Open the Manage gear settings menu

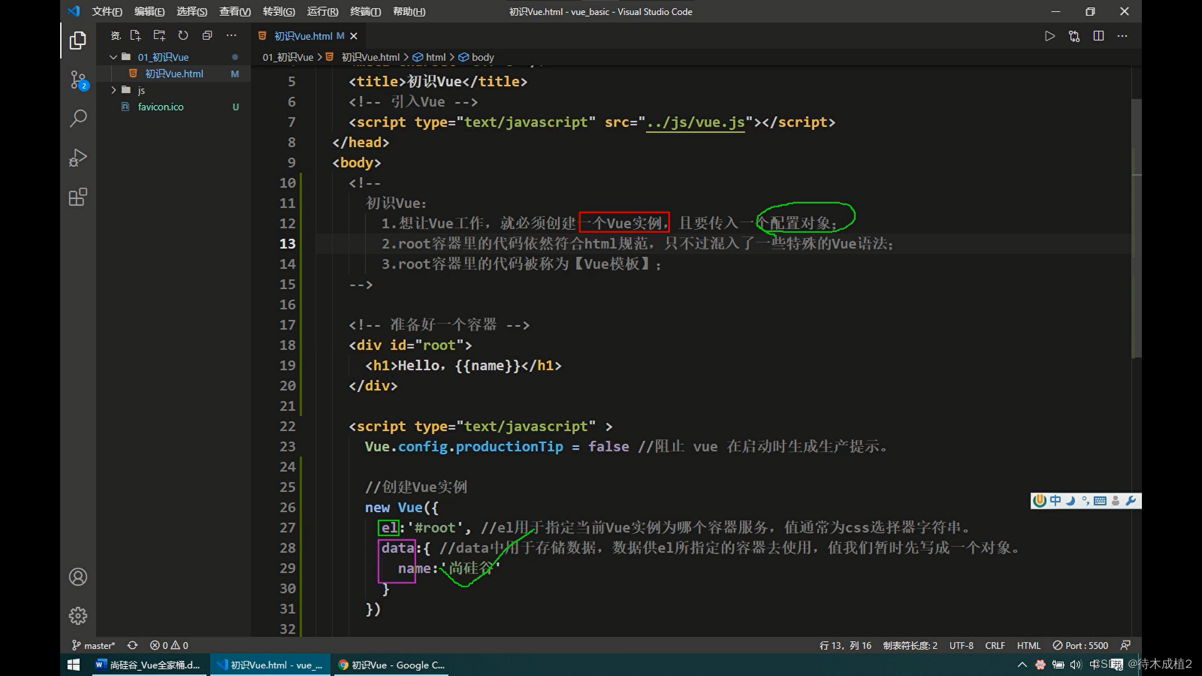tap(78, 616)
